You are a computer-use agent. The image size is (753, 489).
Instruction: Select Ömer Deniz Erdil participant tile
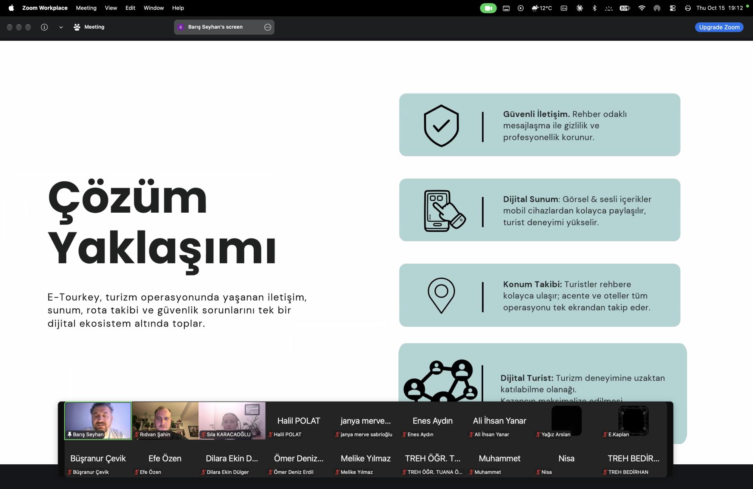(x=299, y=458)
